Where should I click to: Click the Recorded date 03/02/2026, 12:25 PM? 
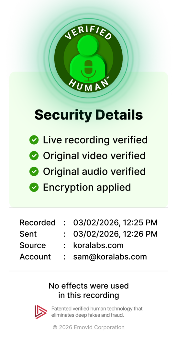pyautogui.click(x=115, y=223)
